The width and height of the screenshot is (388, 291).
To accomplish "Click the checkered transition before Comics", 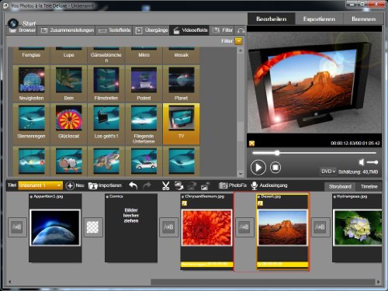I will point(92,227).
